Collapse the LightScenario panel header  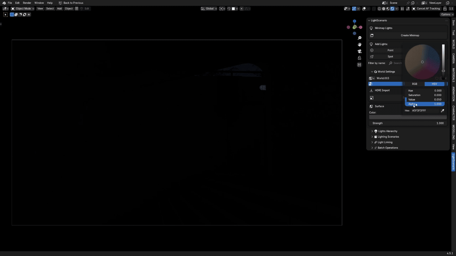pyautogui.click(x=379, y=21)
